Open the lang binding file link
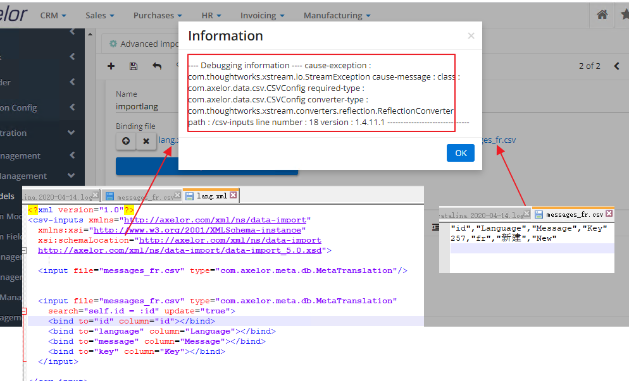 point(168,140)
